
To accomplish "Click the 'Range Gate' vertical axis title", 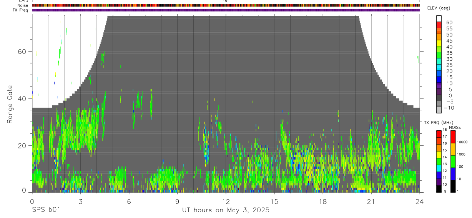I will tap(10, 105).
